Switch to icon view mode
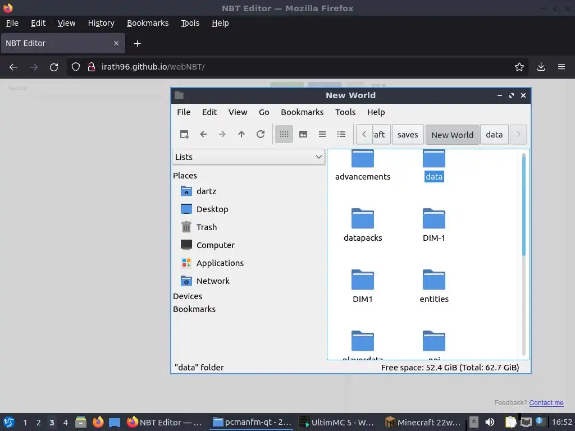Screen dimensions: 575x431 click(x=284, y=135)
